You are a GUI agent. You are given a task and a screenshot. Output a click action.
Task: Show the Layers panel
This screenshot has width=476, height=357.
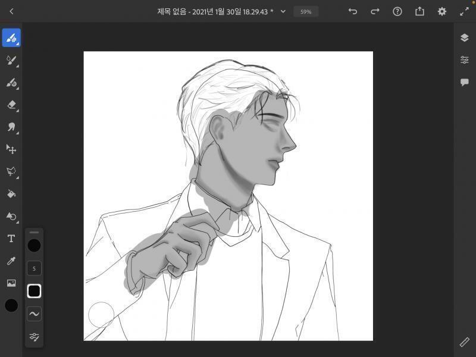click(x=465, y=37)
